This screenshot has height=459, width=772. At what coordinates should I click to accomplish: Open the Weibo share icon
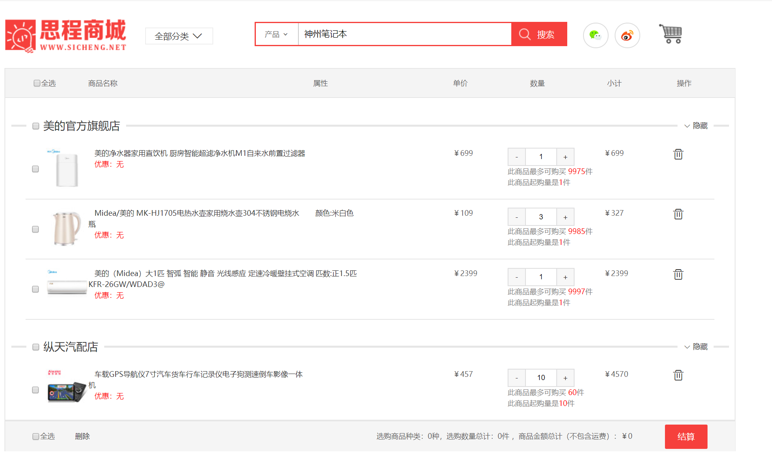(627, 35)
